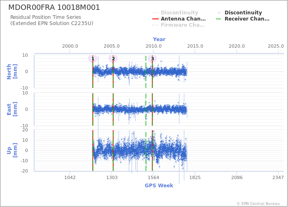Image resolution: width=288 pixels, height=207 pixels.
Task: Hide the Receiver Change legend series
Action: 243,19
